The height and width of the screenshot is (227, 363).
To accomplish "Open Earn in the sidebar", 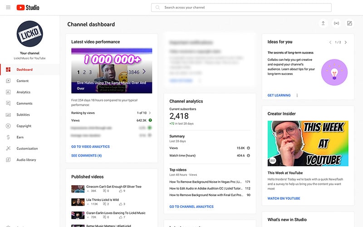I will click(29, 137).
